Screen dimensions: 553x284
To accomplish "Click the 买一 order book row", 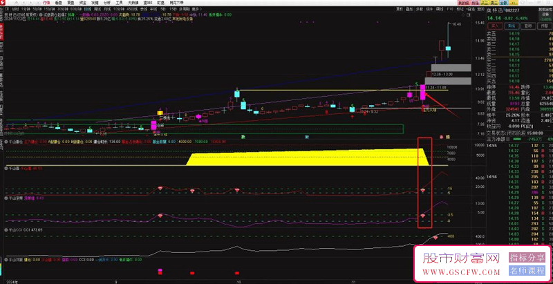I will click(x=520, y=61).
